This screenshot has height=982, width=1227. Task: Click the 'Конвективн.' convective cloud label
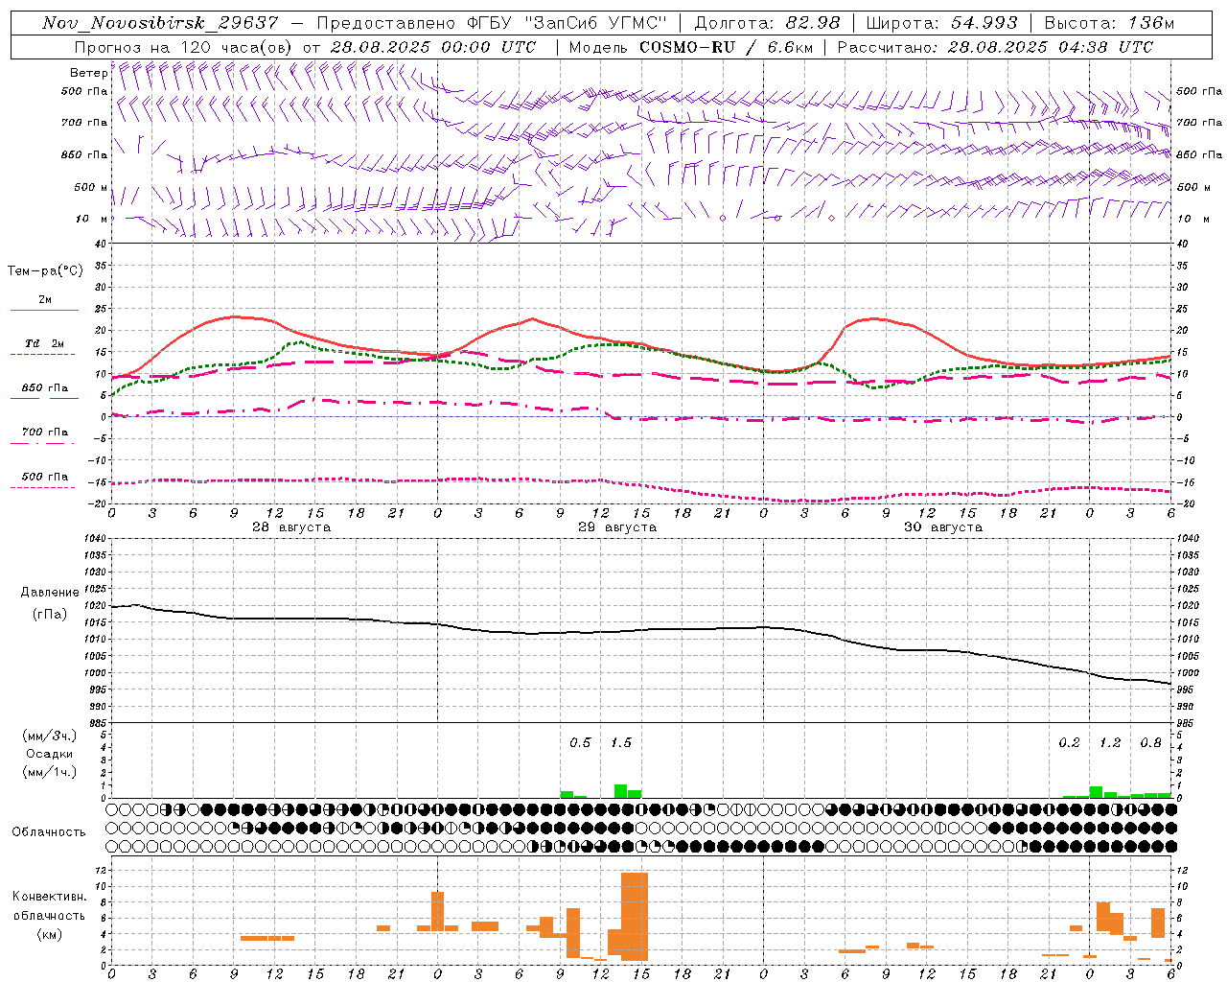click(50, 897)
